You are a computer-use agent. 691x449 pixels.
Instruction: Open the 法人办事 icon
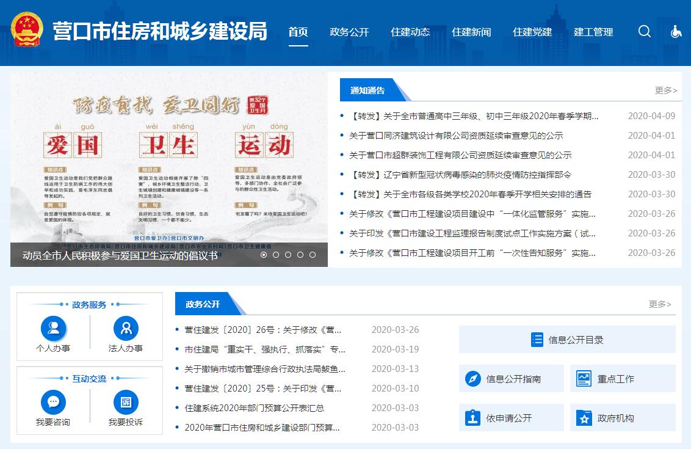coord(126,329)
